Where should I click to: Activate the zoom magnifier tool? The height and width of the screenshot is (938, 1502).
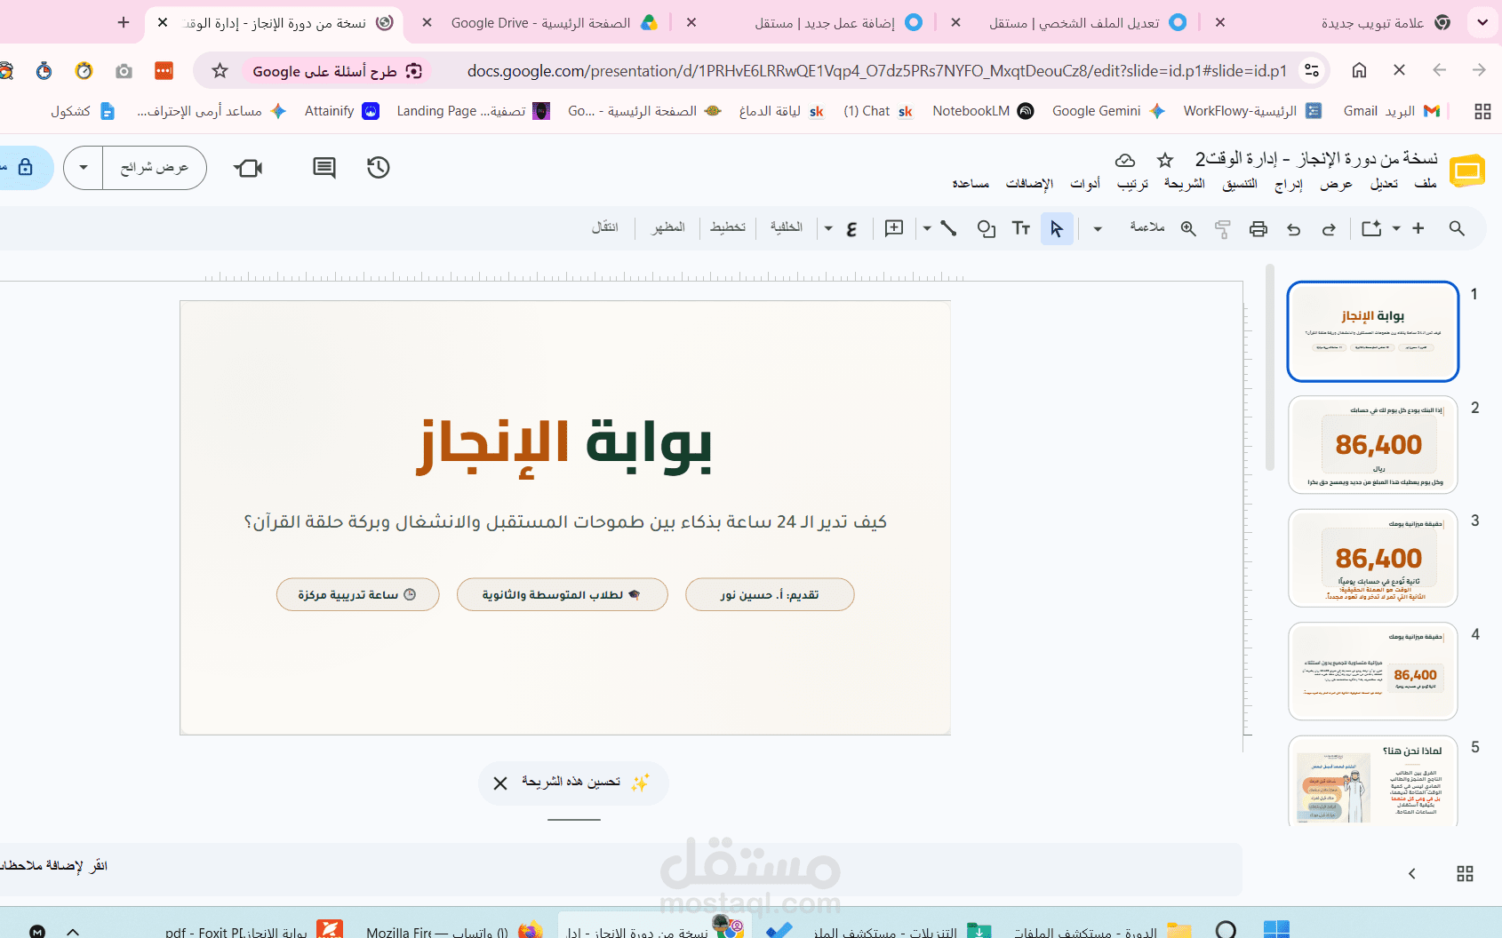(x=1188, y=228)
